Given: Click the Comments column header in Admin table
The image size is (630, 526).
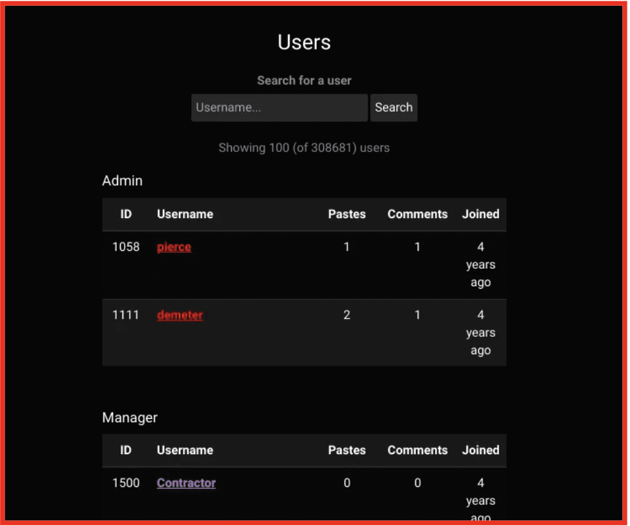Looking at the screenshot, I should (x=417, y=214).
